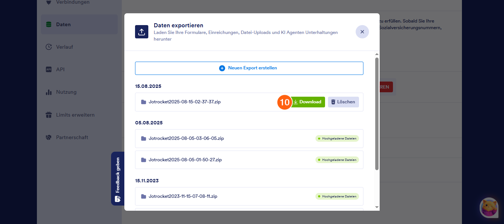Select file name Jotrocket2025-08-15-02-37-37.zip
Screen dimensions: 504x224
pos(184,102)
